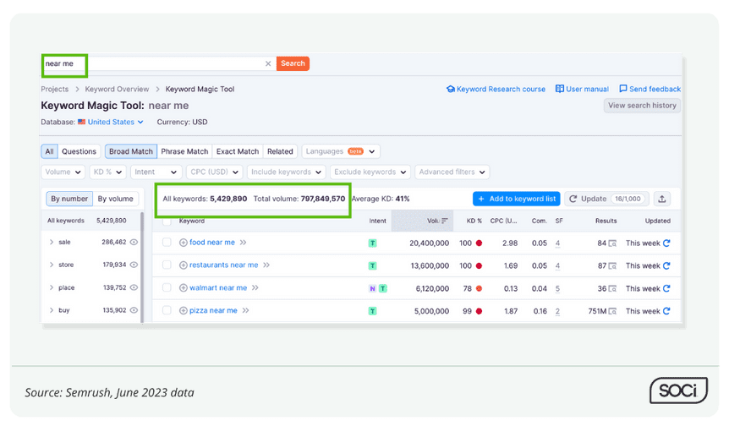Clear the search field with X icon
Image resolution: width=729 pixels, height=437 pixels.
pyautogui.click(x=268, y=63)
